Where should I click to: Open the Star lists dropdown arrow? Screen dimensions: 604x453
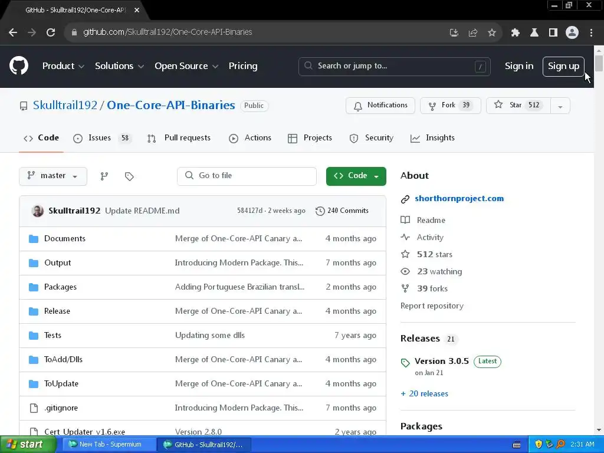tap(560, 106)
